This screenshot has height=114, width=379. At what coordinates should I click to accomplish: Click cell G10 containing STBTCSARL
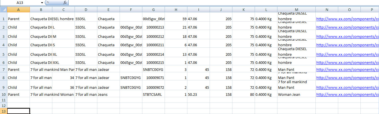pos(153,94)
